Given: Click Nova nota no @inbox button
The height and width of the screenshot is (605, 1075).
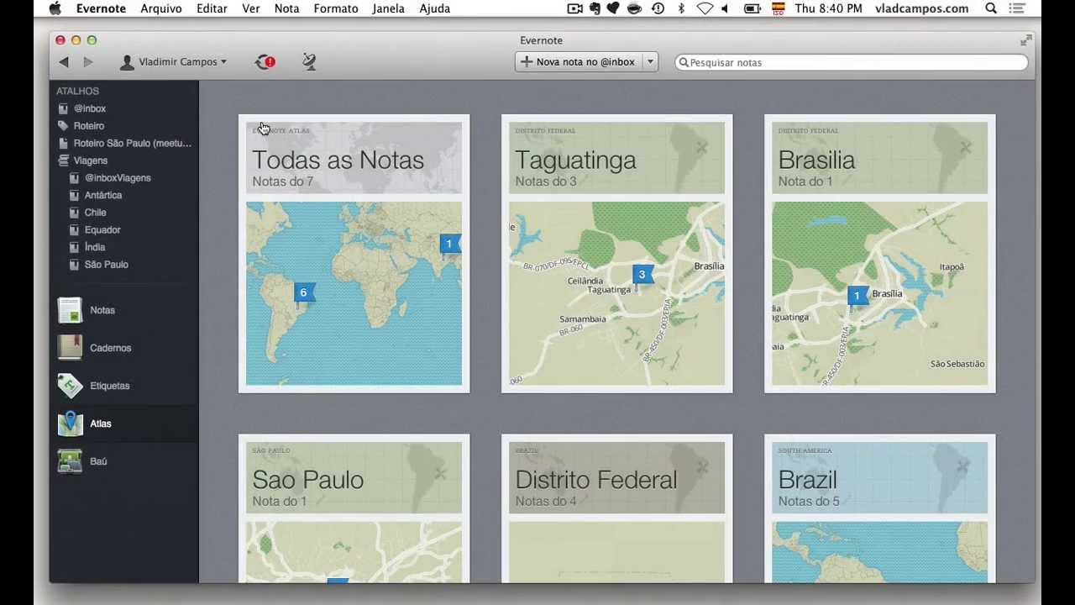Looking at the screenshot, I should click(x=579, y=62).
